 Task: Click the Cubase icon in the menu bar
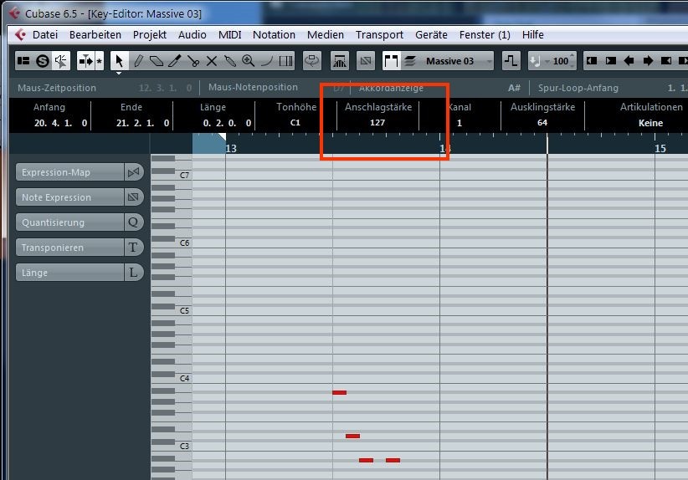pyautogui.click(x=20, y=34)
